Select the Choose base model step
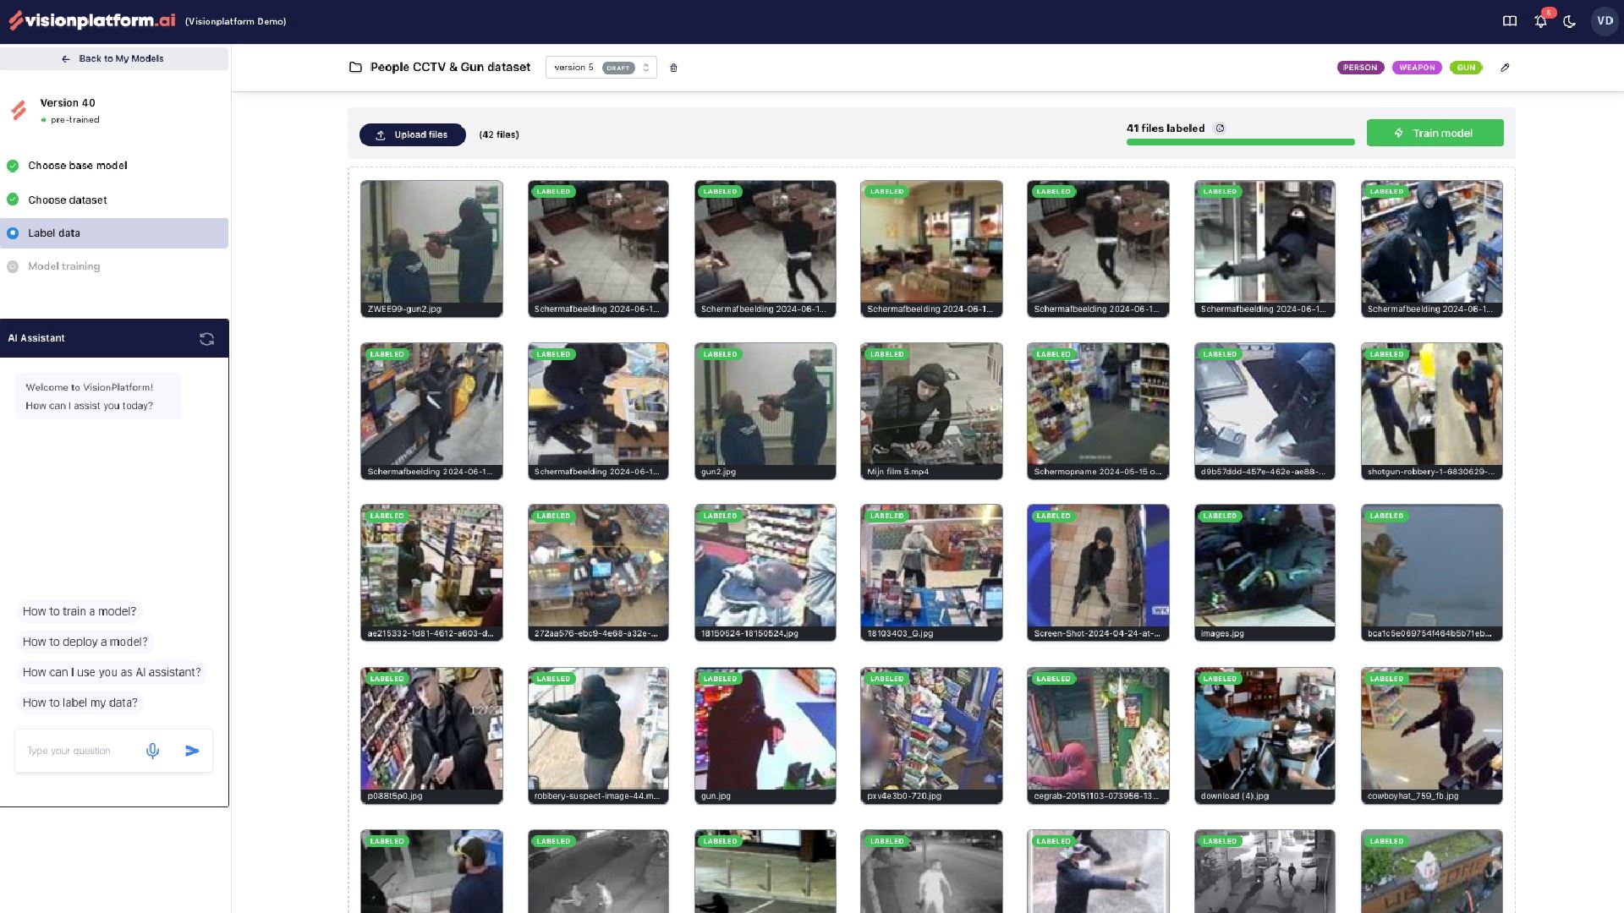 [x=77, y=166]
